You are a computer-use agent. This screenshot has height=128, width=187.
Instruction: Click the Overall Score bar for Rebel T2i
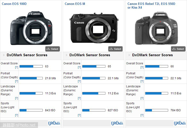coord(157,66)
